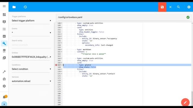Collapse code fold at line 170

coord(62,71)
